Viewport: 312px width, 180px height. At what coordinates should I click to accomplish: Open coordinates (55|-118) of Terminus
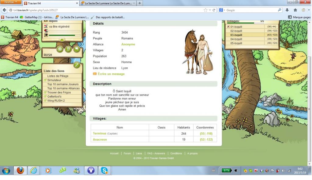tap(206, 134)
